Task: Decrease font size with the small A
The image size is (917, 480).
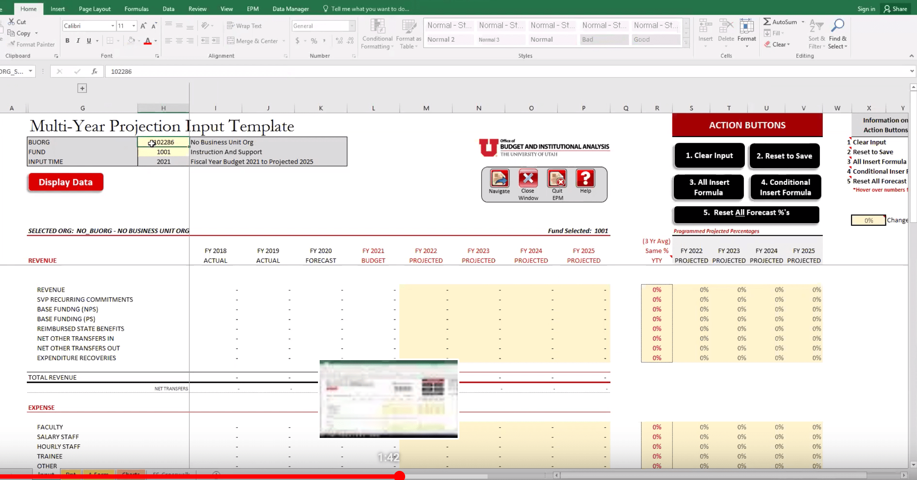Action: [154, 26]
